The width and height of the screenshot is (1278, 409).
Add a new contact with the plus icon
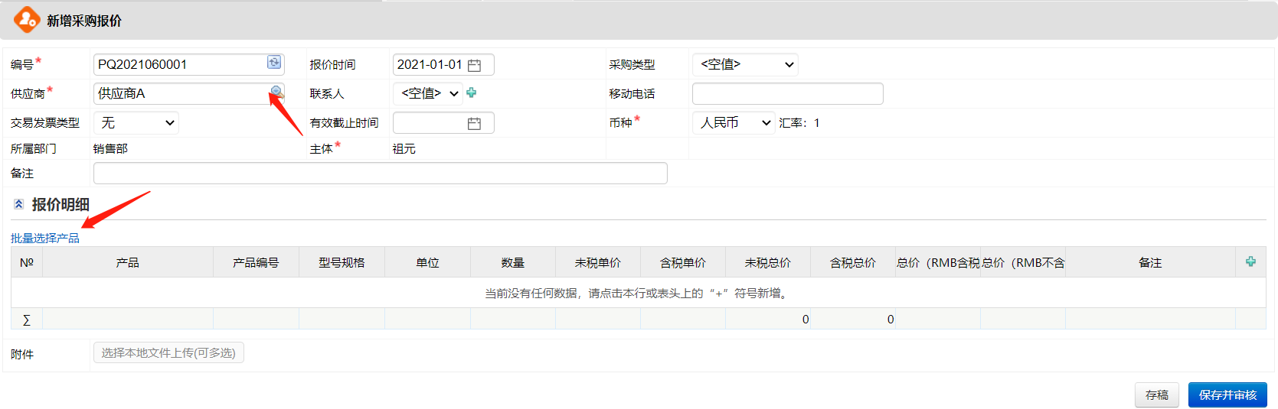click(x=472, y=93)
